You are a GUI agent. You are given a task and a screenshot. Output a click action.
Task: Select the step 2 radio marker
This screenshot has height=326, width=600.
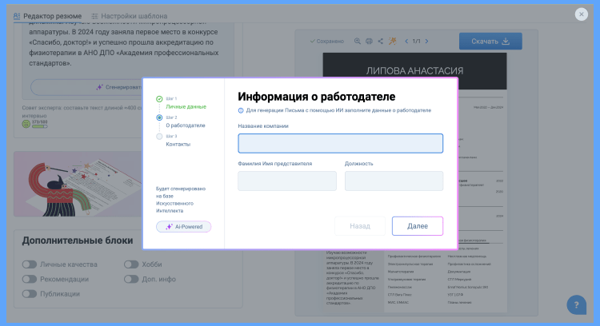pyautogui.click(x=159, y=117)
